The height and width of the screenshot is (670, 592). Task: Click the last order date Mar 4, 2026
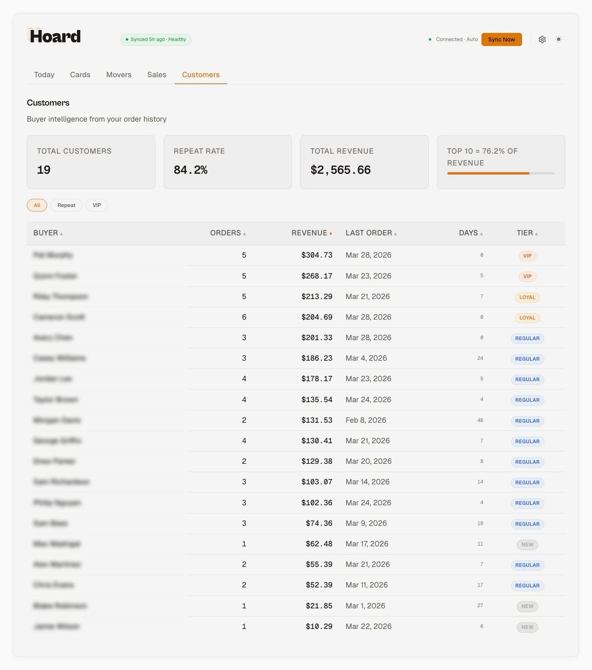366,358
